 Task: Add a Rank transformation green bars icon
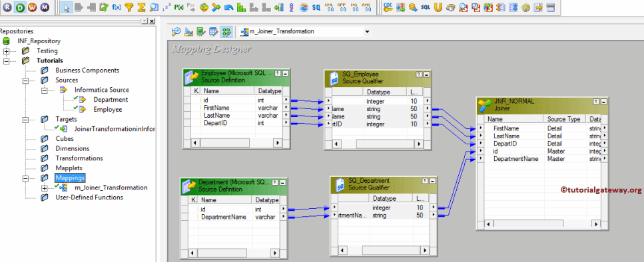(241, 7)
